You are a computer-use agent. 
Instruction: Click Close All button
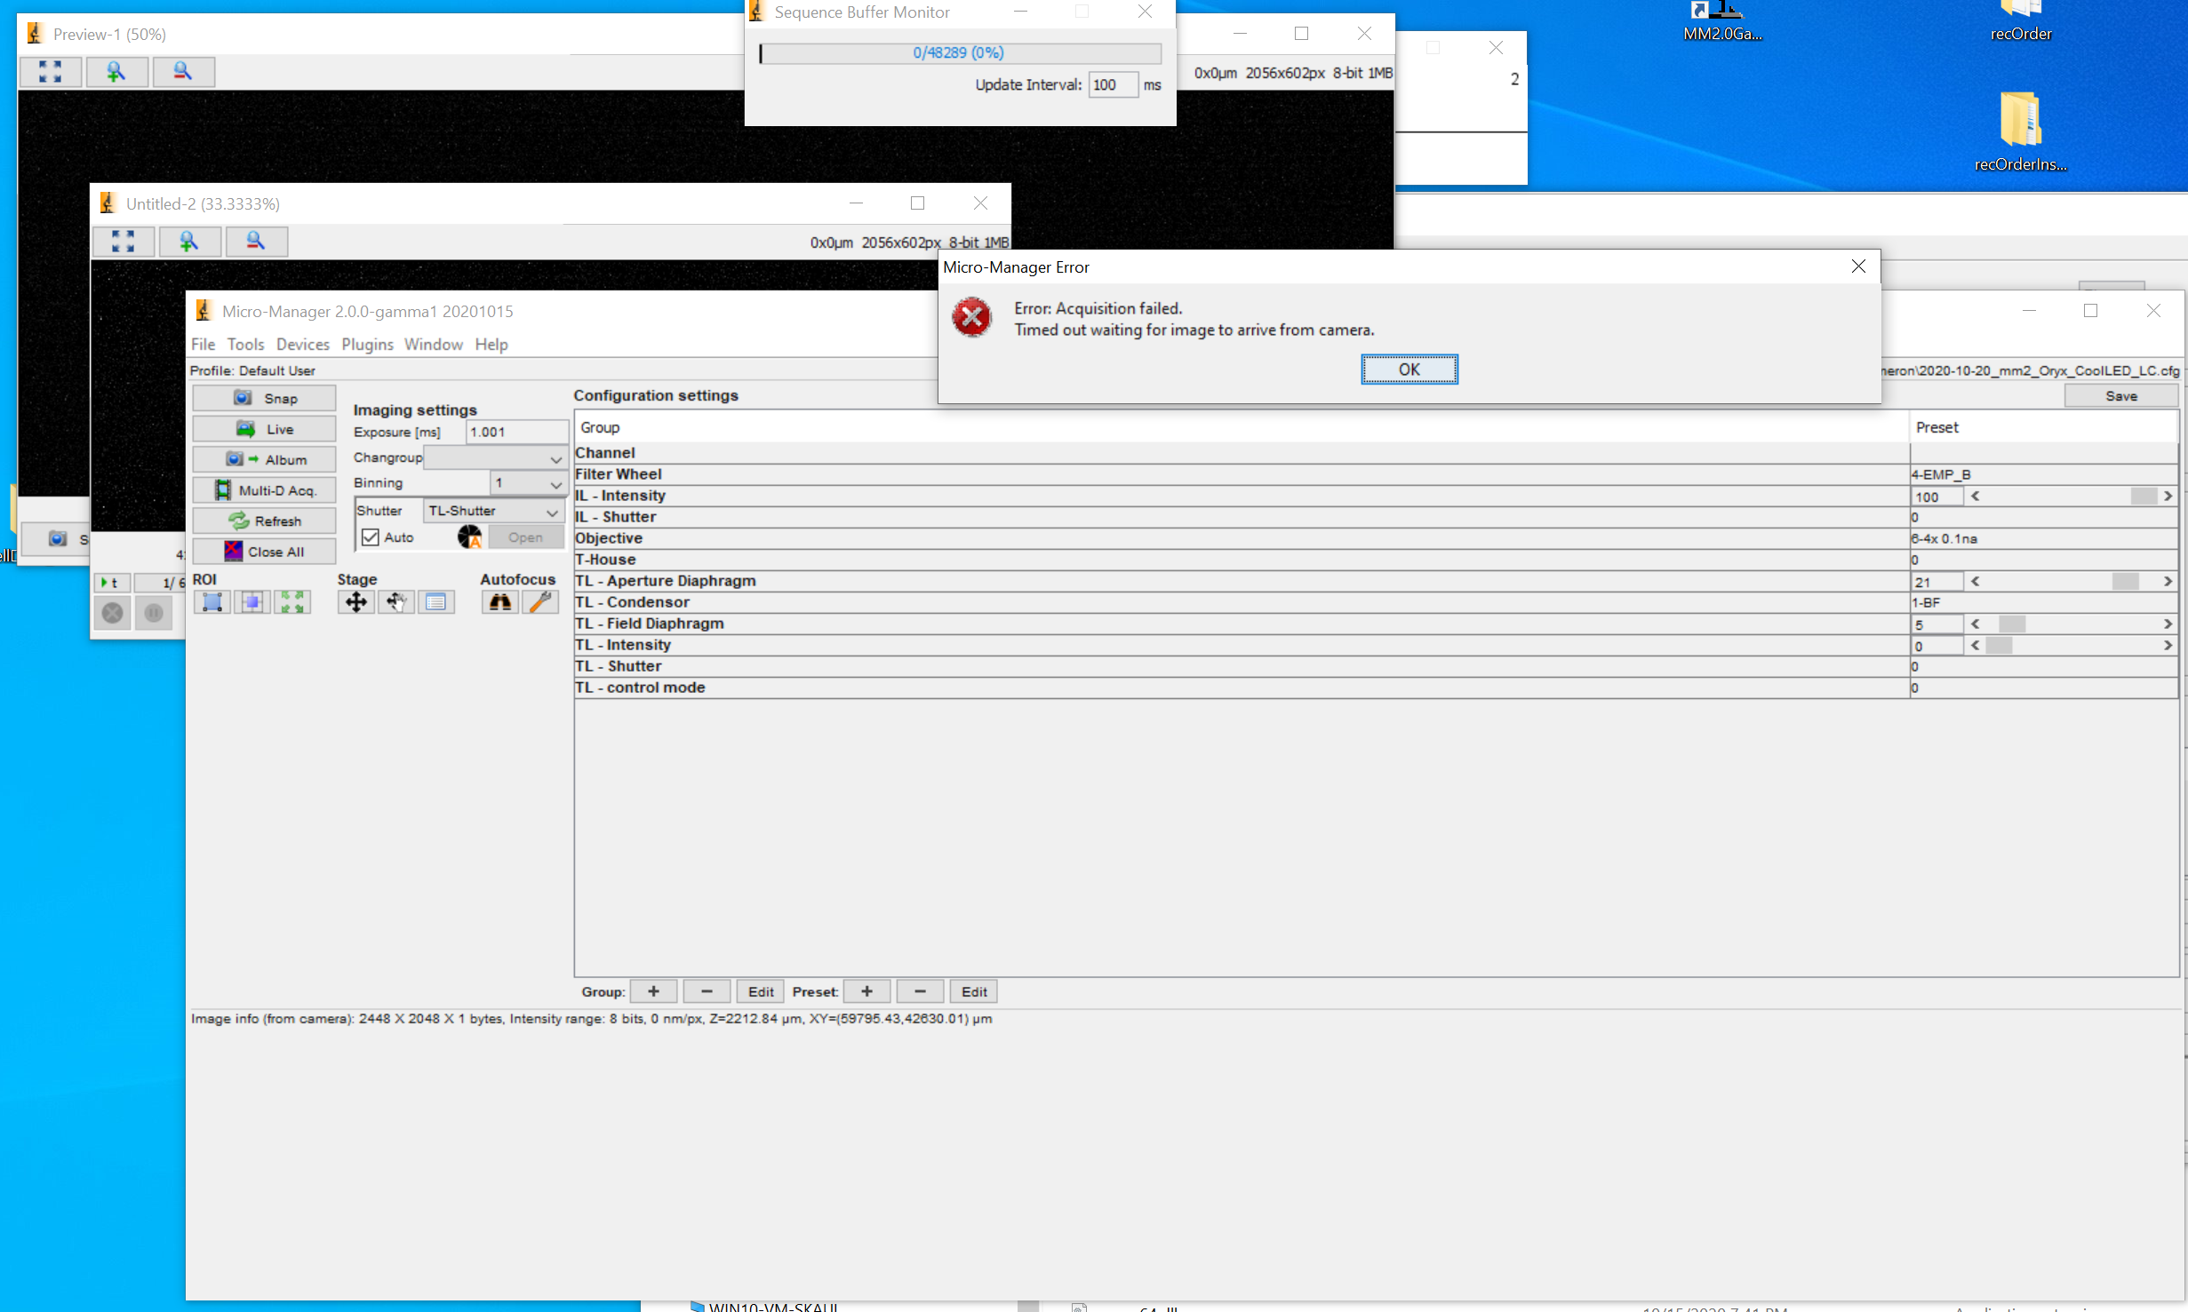click(264, 552)
